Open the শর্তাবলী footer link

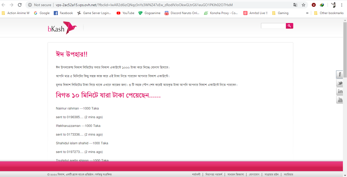(x=196, y=174)
